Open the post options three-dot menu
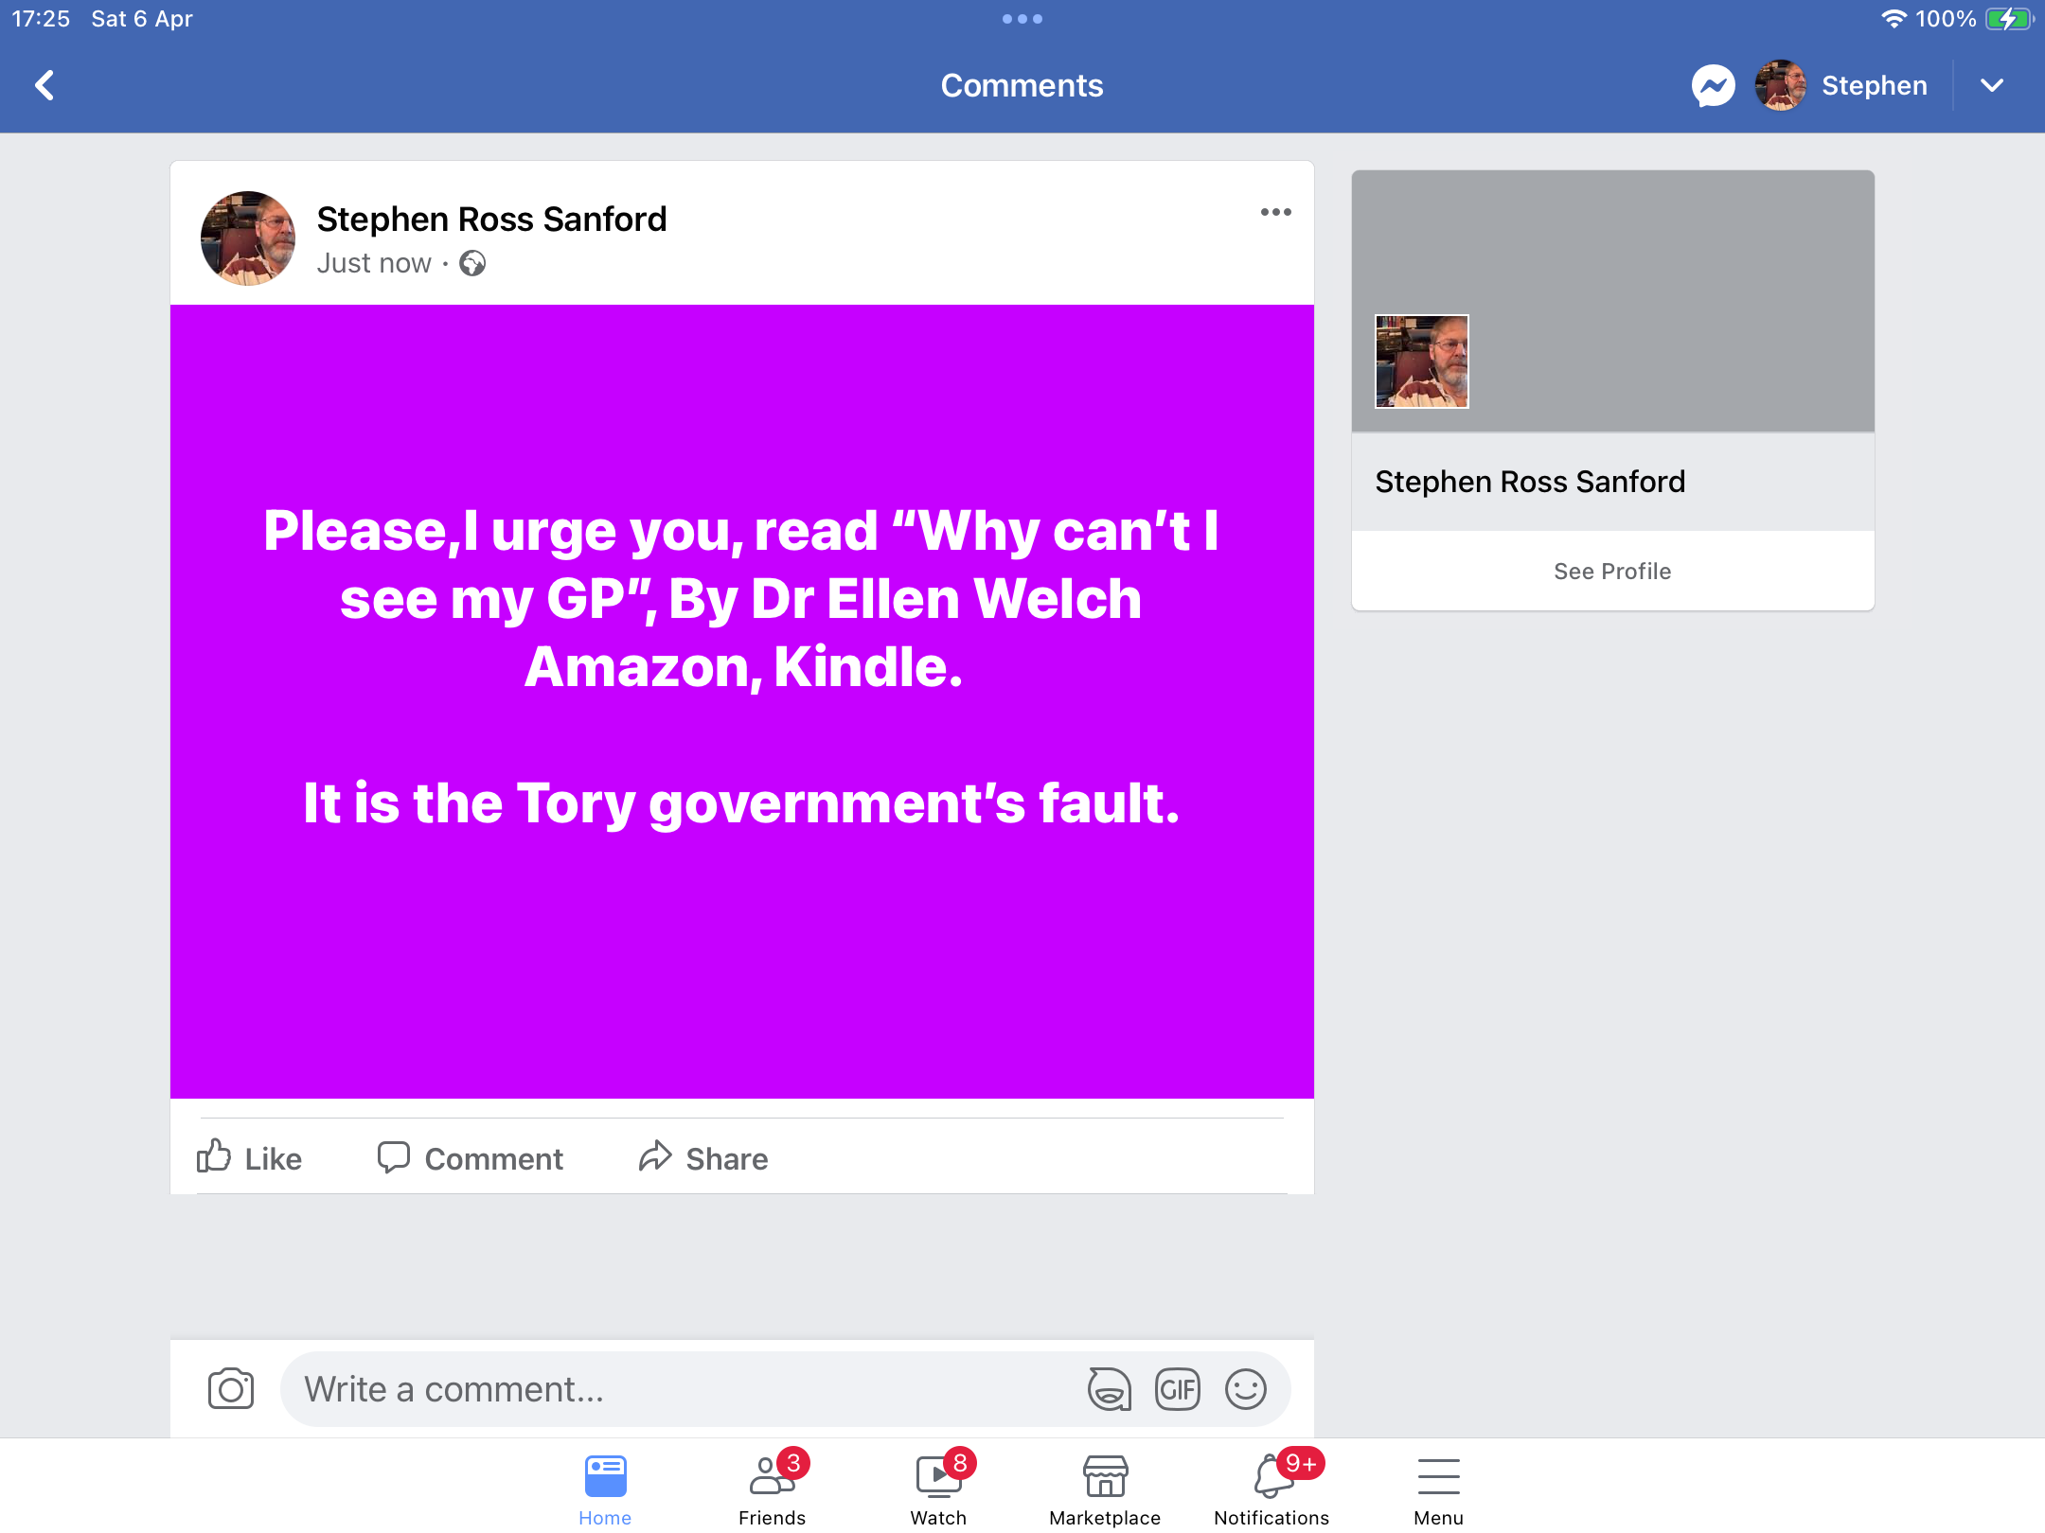2045x1533 pixels. 1275,212
